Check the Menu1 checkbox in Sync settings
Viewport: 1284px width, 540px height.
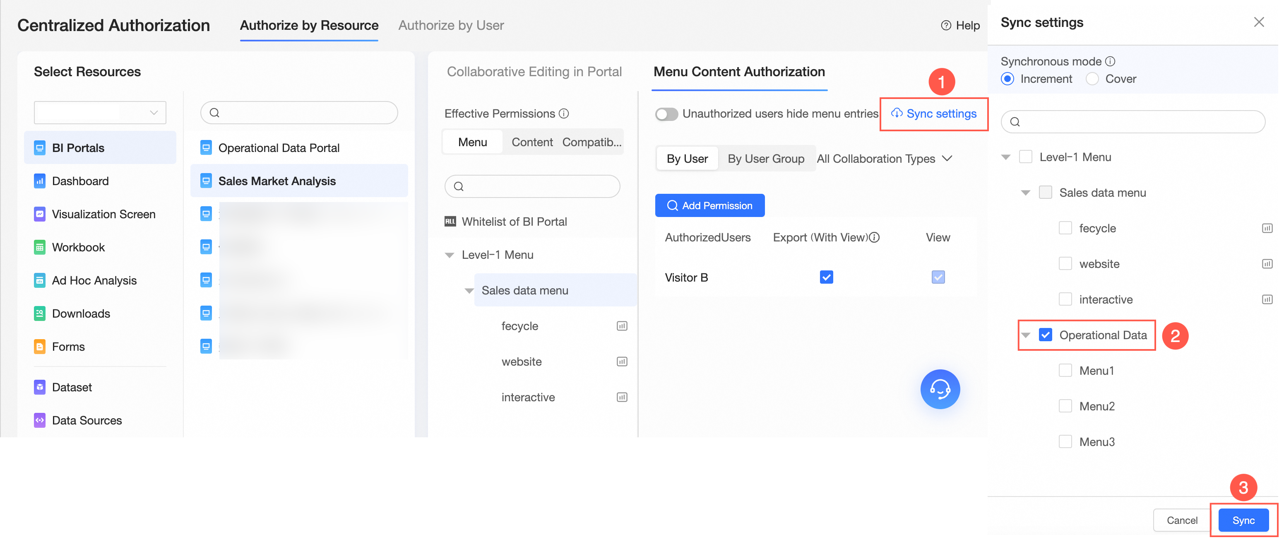1065,371
